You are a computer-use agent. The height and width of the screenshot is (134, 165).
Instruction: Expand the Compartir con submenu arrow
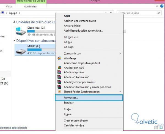coord(120,53)
